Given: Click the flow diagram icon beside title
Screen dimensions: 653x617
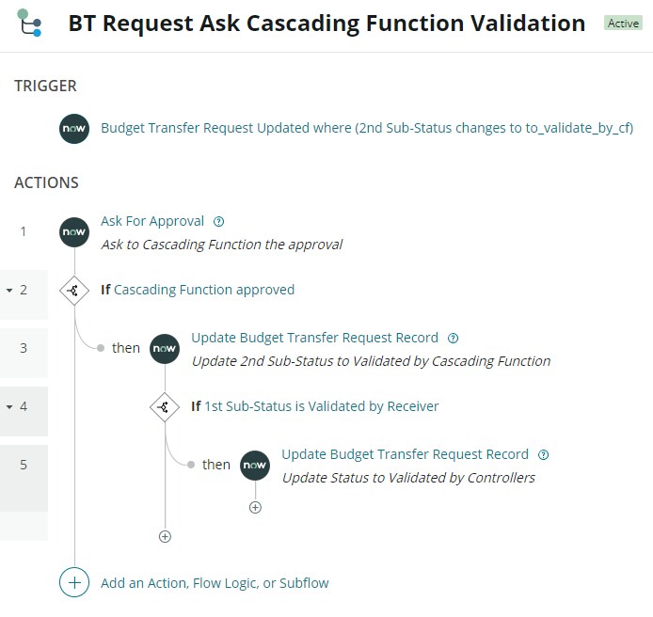Looking at the screenshot, I should 29,23.
